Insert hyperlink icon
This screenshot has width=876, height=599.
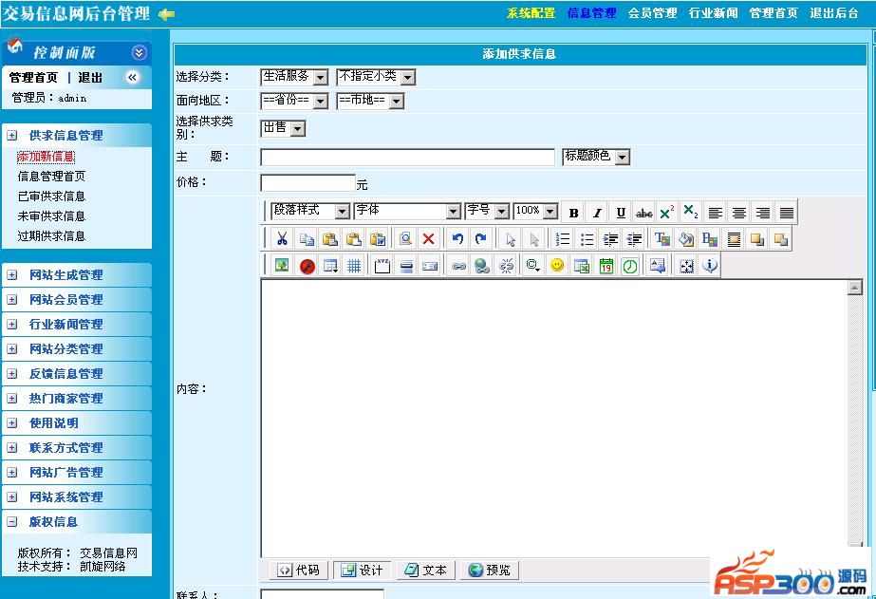pos(458,266)
